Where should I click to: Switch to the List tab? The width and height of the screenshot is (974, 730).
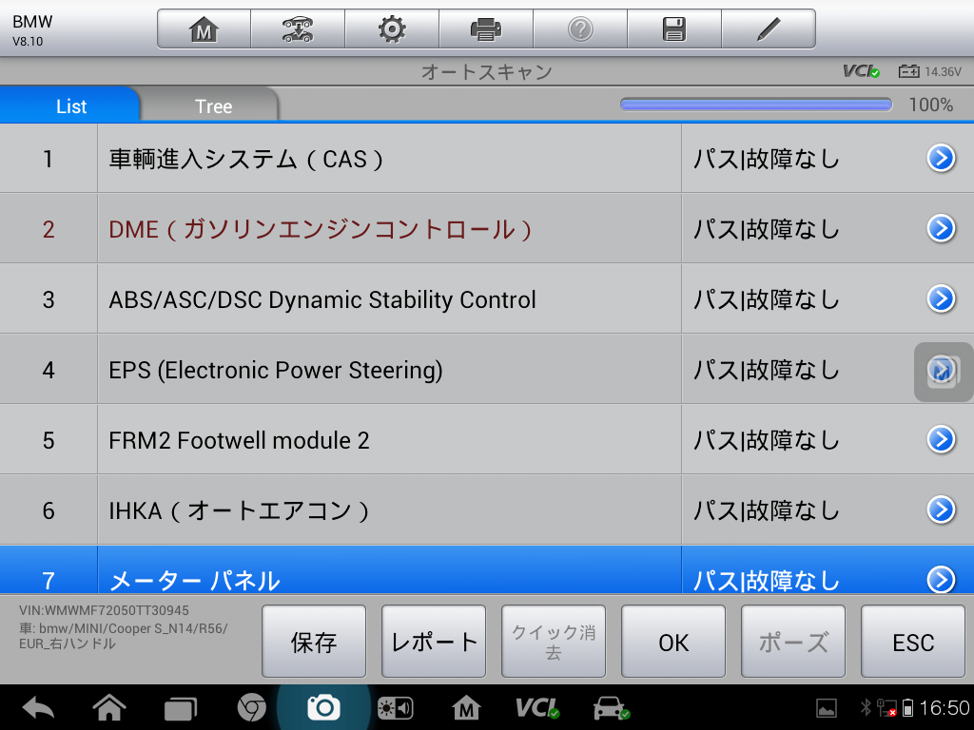[70, 106]
